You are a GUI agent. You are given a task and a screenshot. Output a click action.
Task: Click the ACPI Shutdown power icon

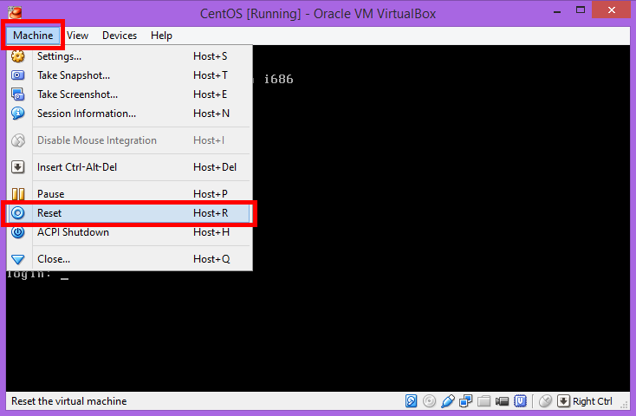pos(18,232)
